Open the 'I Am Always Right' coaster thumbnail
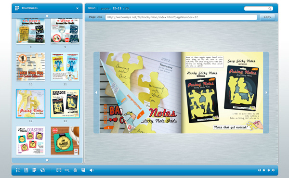This screenshot has width=289, height=178. tap(65, 140)
